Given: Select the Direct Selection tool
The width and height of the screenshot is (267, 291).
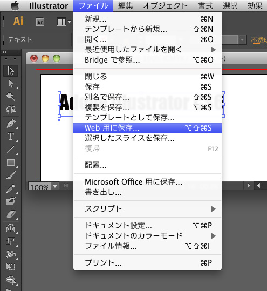Looking at the screenshot, I should point(11,84).
